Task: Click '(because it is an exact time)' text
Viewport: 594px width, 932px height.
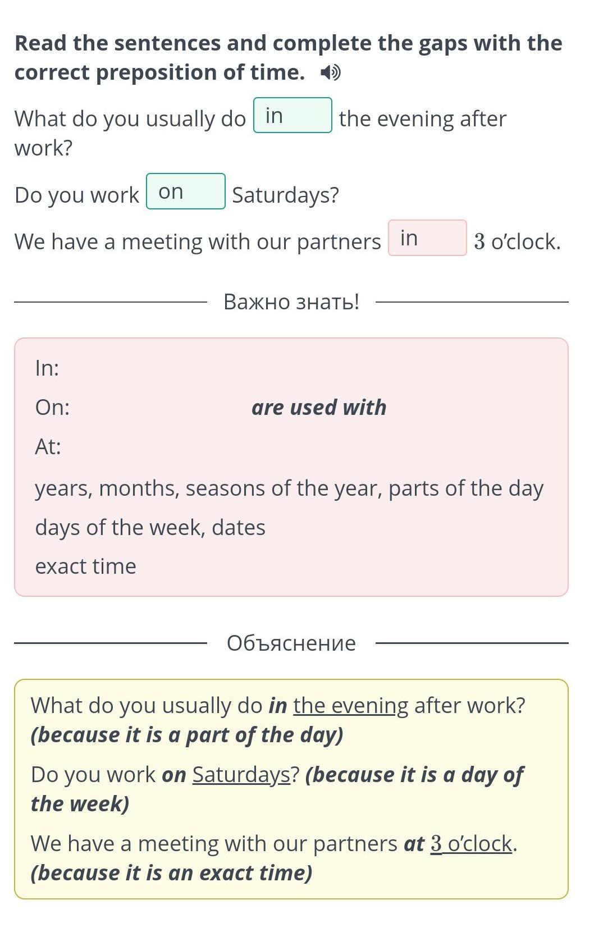Action: 171,872
